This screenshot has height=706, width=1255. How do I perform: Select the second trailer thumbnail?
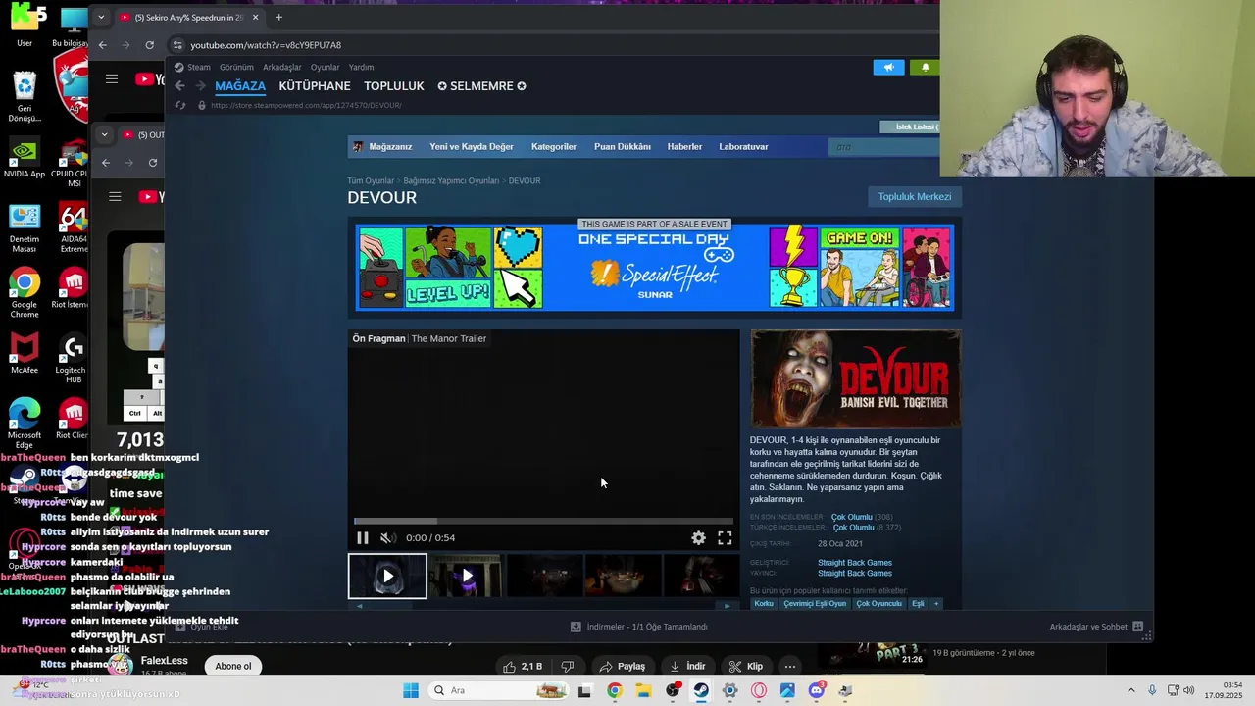click(x=466, y=576)
